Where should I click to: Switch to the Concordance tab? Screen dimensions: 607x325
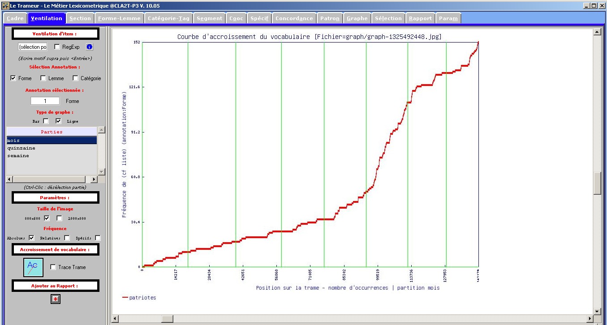(294, 18)
